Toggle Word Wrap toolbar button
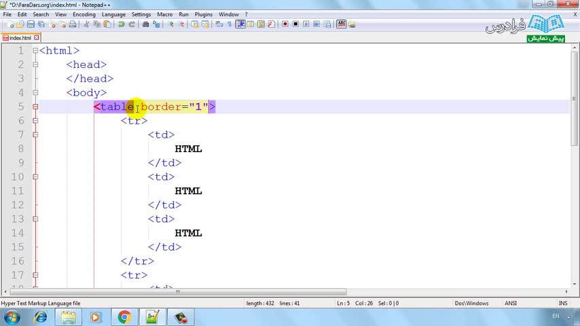This screenshot has width=580, height=326. click(x=219, y=24)
